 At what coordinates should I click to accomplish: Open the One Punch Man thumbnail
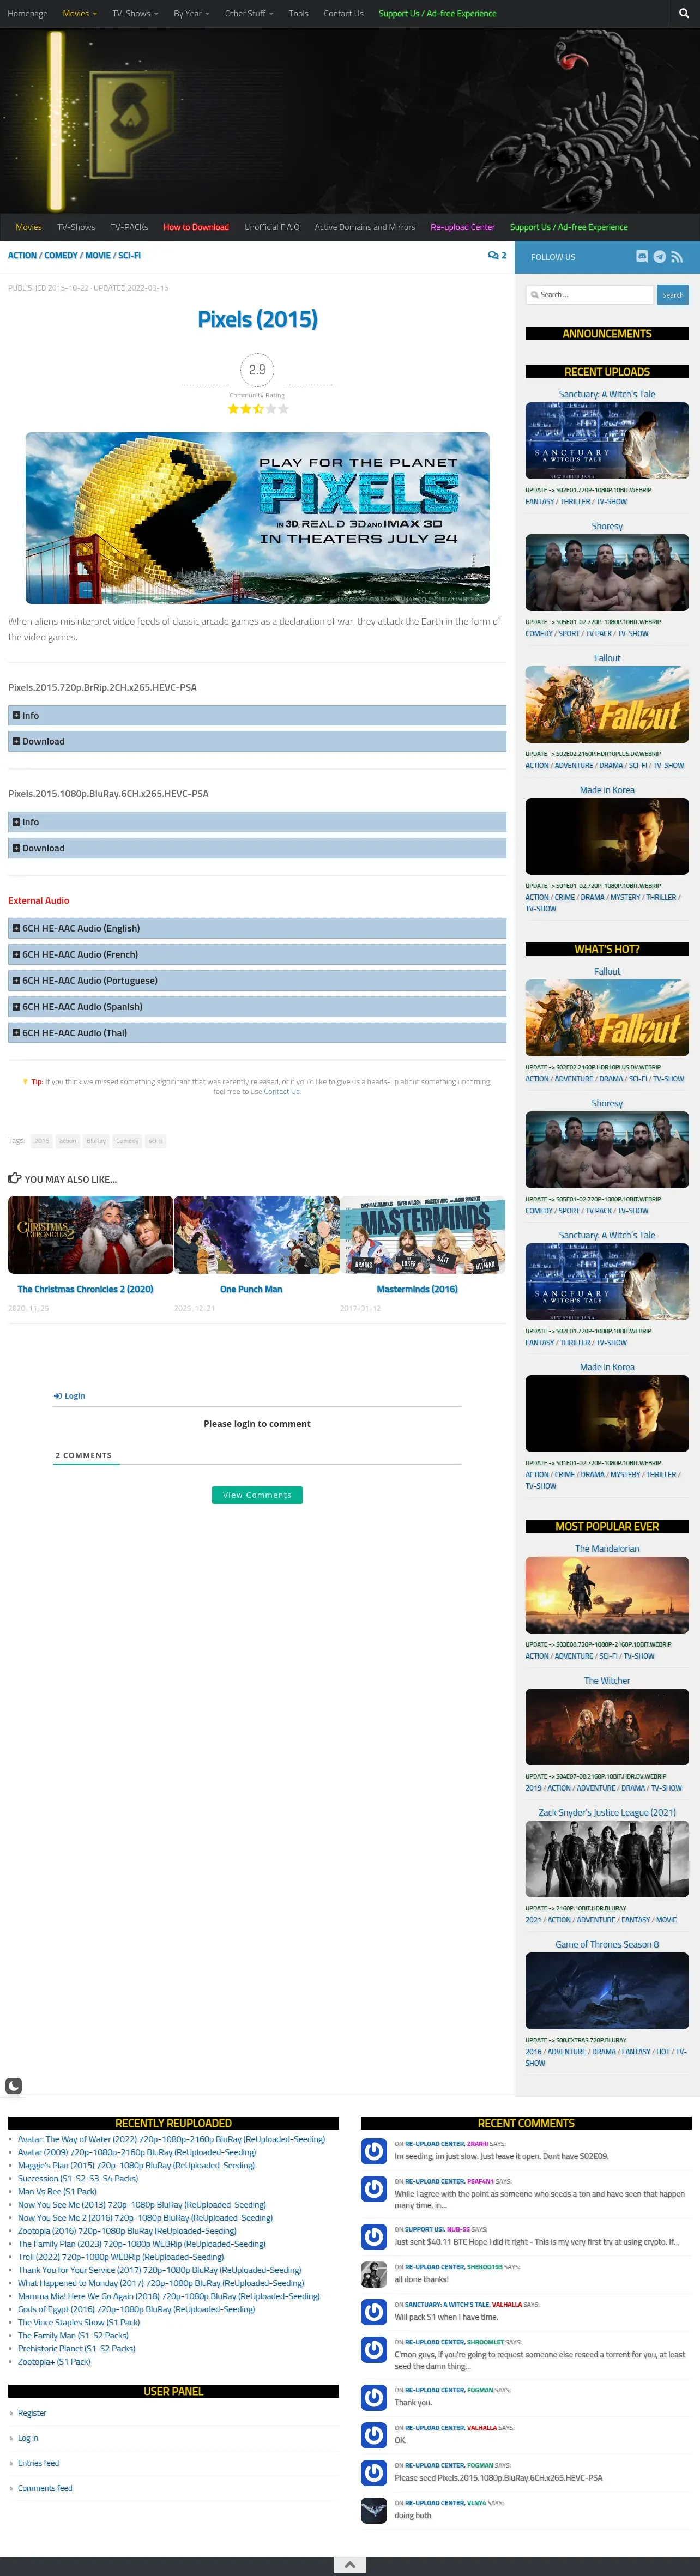pyautogui.click(x=256, y=1235)
